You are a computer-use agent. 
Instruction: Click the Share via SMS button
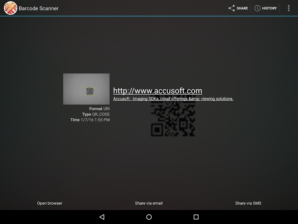248,203
